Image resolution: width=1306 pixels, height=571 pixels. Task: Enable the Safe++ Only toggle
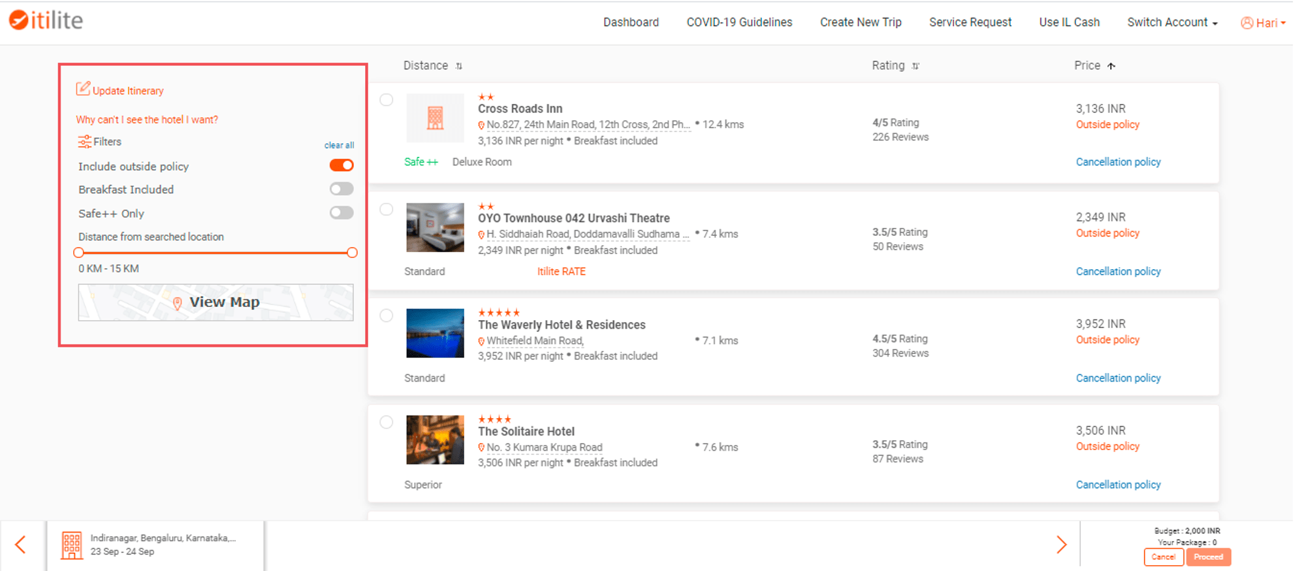342,213
